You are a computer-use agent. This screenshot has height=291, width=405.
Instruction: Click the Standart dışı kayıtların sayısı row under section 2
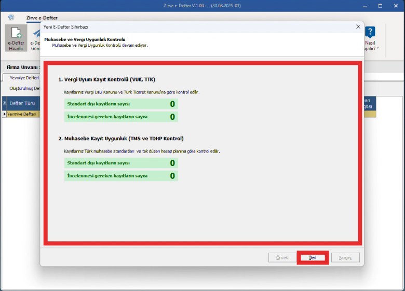[121, 163]
